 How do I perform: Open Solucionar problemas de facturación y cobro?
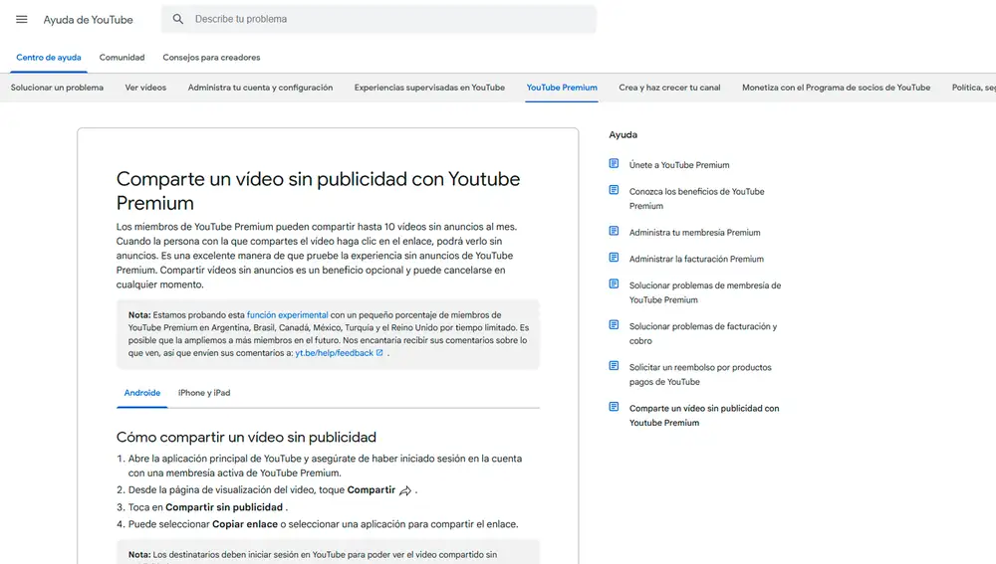tap(703, 333)
